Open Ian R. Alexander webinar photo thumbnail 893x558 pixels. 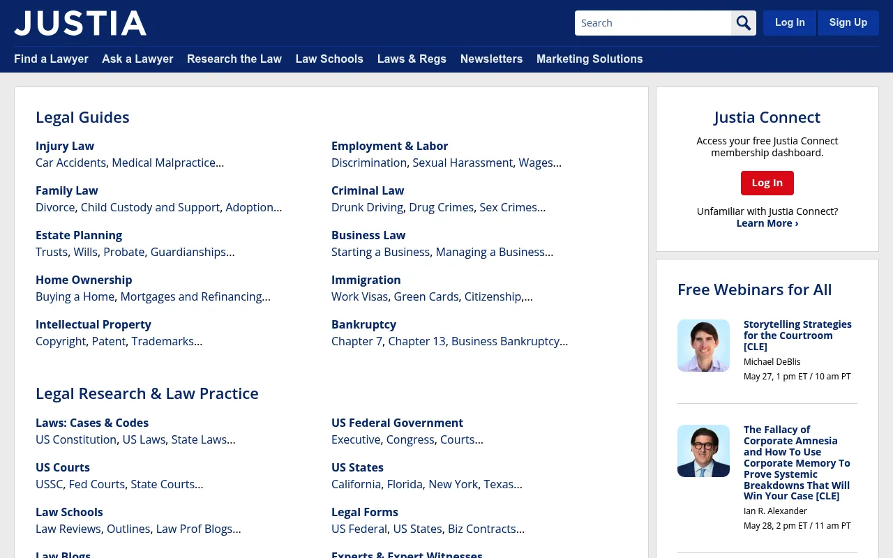click(x=703, y=451)
